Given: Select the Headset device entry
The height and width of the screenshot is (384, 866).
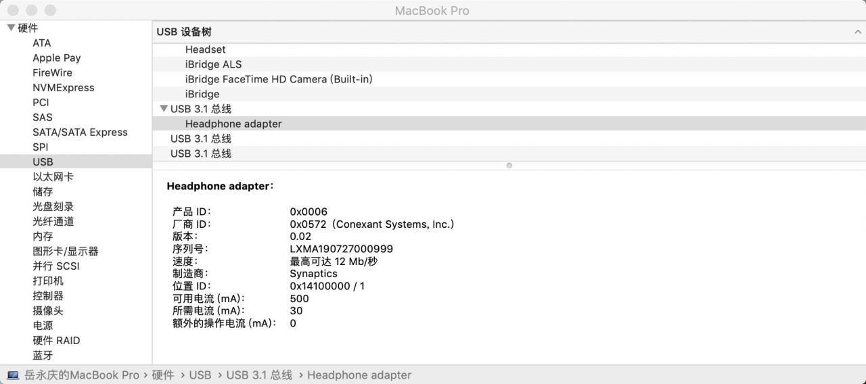Looking at the screenshot, I should [x=509, y=49].
